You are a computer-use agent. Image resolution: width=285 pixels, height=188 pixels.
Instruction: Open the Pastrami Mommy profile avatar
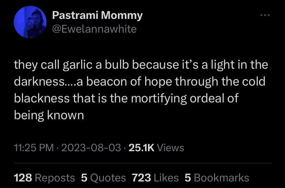click(30, 22)
